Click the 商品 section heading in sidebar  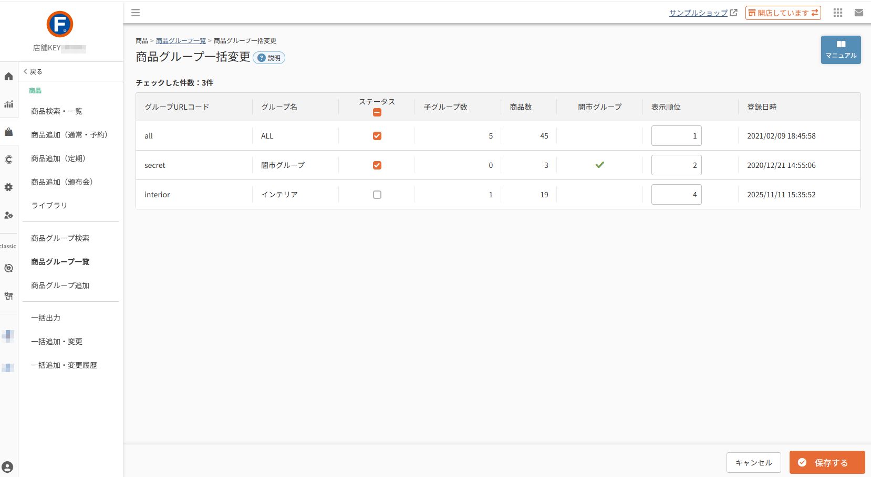[x=35, y=91]
